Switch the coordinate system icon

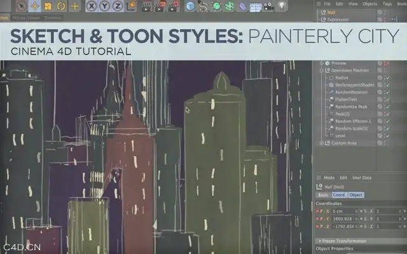click(x=131, y=6)
